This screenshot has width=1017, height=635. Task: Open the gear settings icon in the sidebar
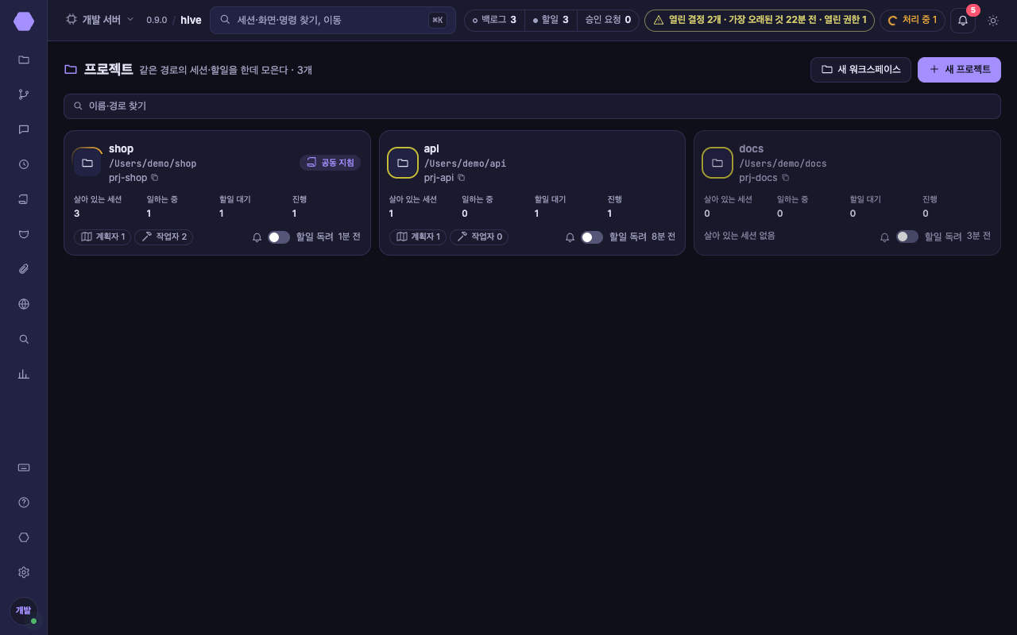tap(24, 572)
